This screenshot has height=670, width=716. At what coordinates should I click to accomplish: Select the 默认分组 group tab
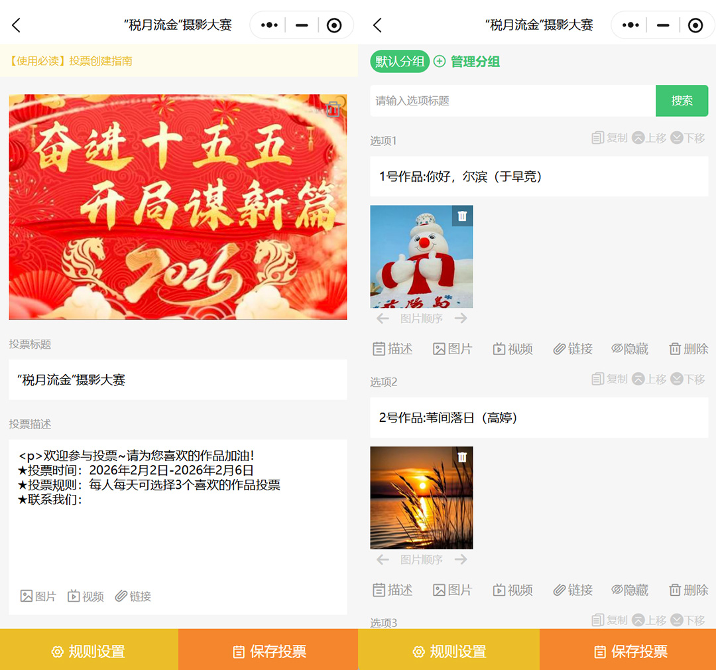pyautogui.click(x=400, y=62)
